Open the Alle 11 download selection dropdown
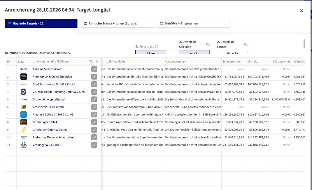 194,52
